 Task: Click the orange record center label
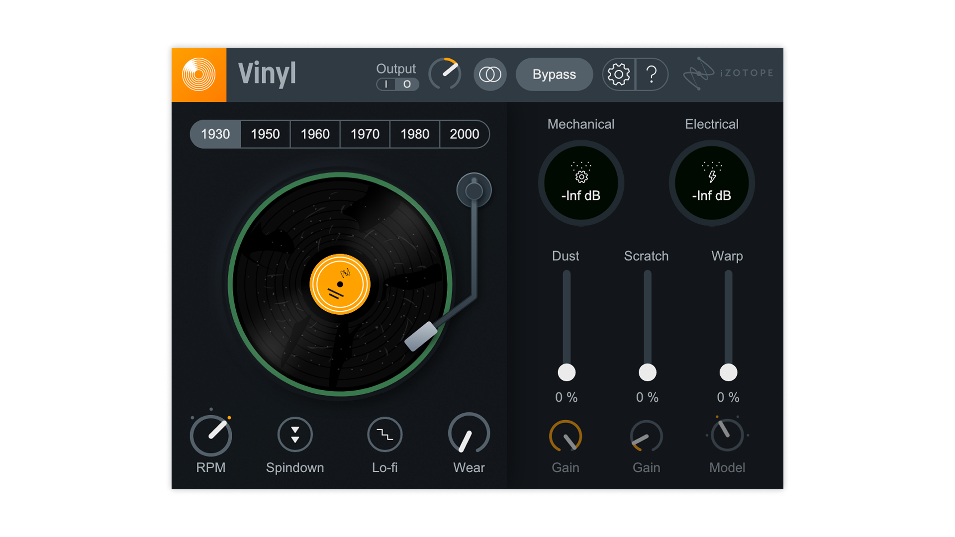pos(340,284)
